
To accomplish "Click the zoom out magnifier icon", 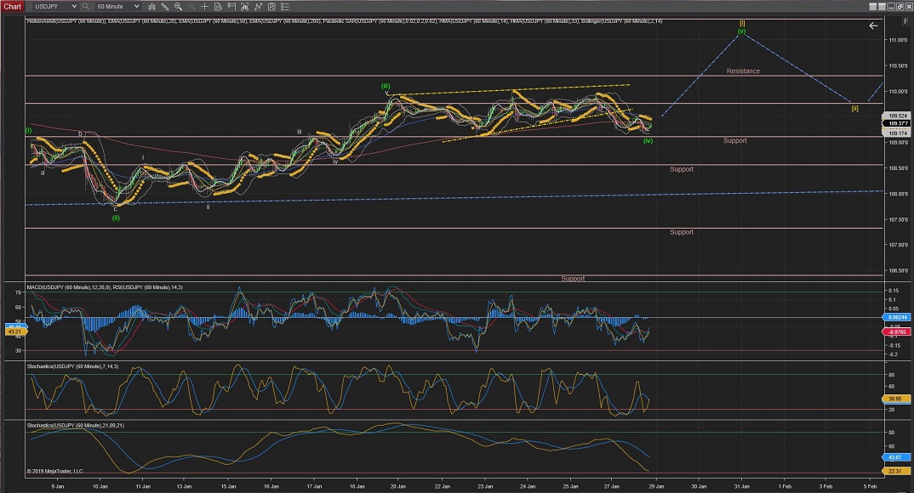I will click(x=191, y=7).
